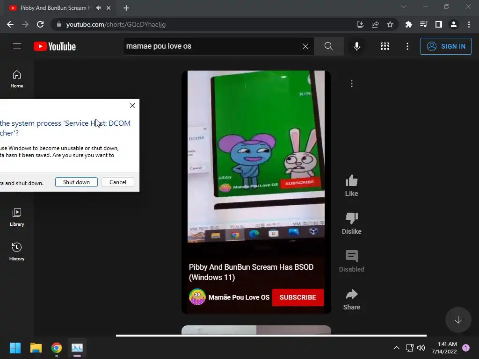Open the YouTube apps grid

click(385, 46)
